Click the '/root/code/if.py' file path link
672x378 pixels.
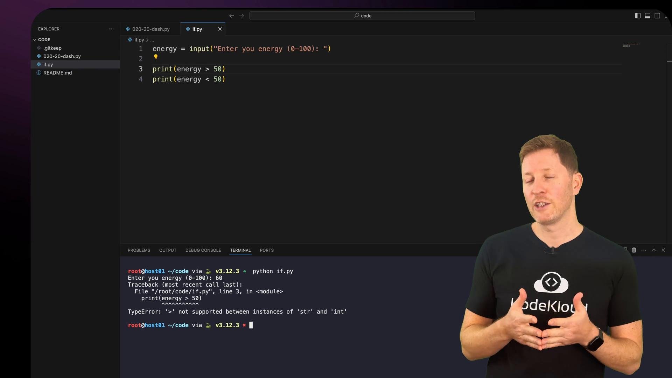(182, 292)
